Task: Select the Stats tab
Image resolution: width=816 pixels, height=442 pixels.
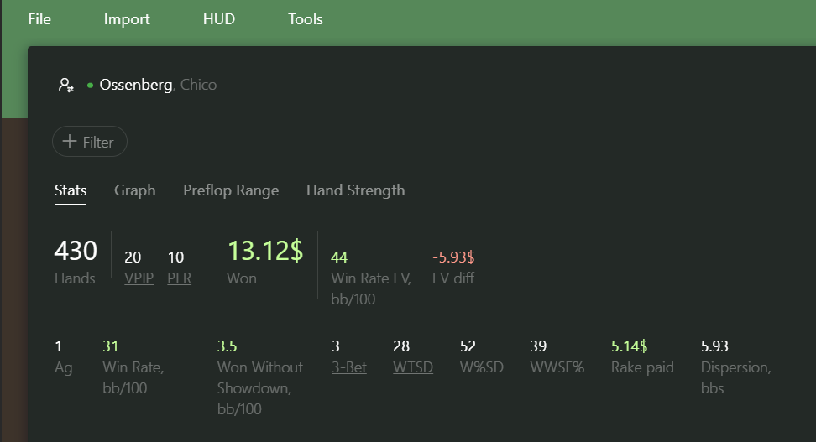Action: pos(71,190)
